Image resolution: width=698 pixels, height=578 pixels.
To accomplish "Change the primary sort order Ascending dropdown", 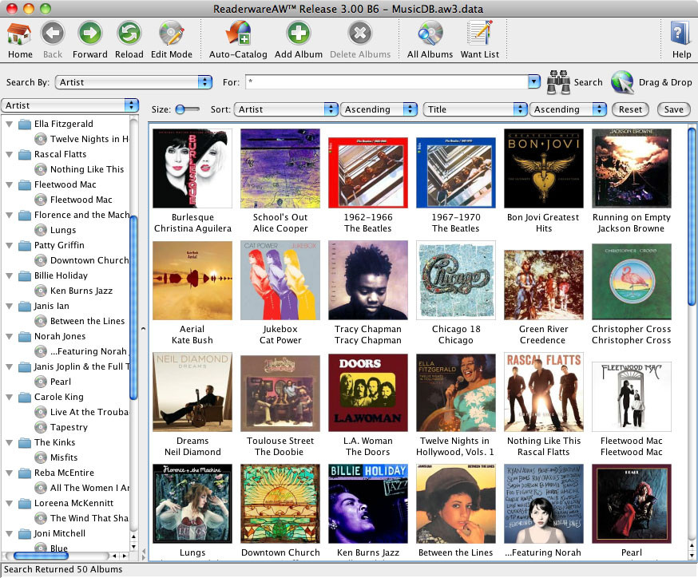I will [379, 109].
